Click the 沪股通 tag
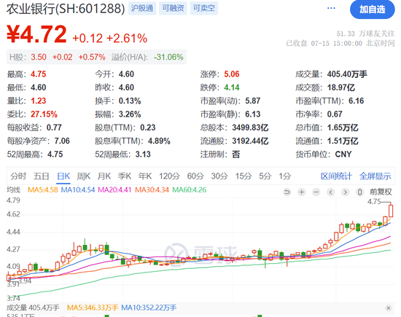The width and height of the screenshot is (401, 317). pos(142,8)
